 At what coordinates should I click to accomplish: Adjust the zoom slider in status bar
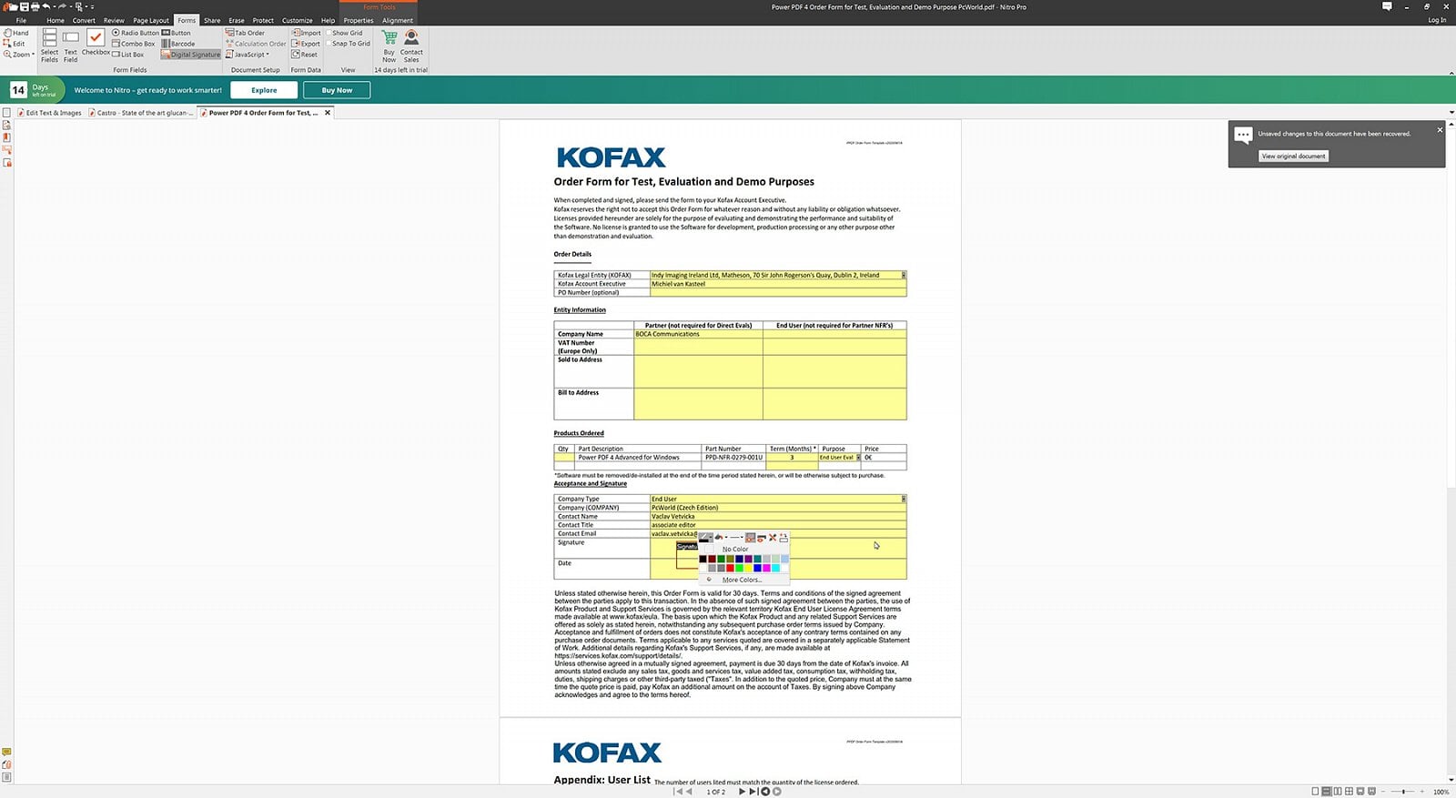pyautogui.click(x=1404, y=792)
